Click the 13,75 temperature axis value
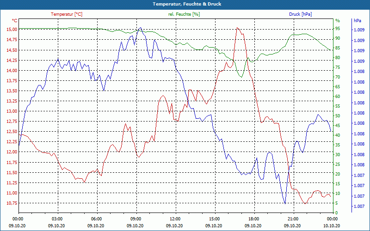 pos(12,80)
